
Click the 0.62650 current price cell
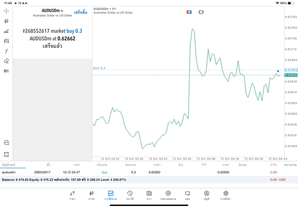pos(223,172)
